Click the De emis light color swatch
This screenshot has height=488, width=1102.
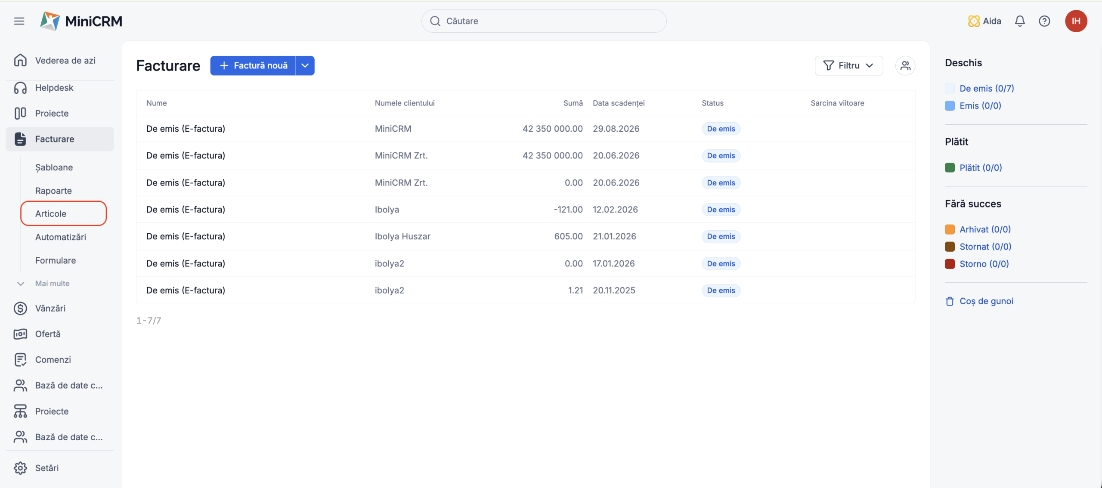[x=950, y=88]
